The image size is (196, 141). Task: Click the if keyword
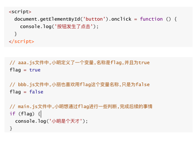[12, 114]
